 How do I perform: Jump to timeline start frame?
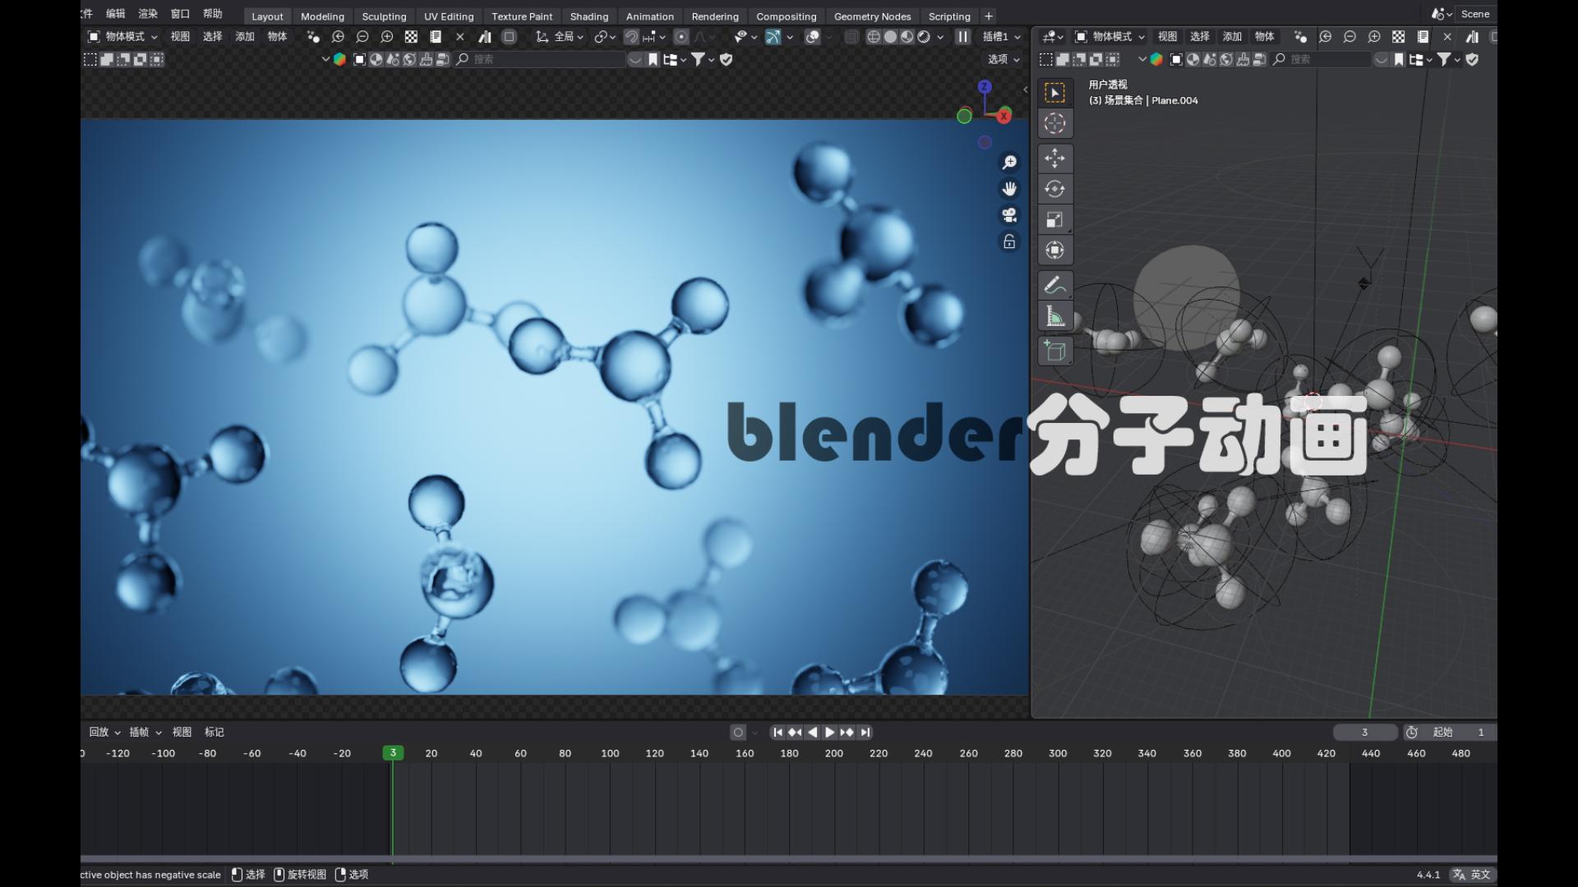[777, 732]
